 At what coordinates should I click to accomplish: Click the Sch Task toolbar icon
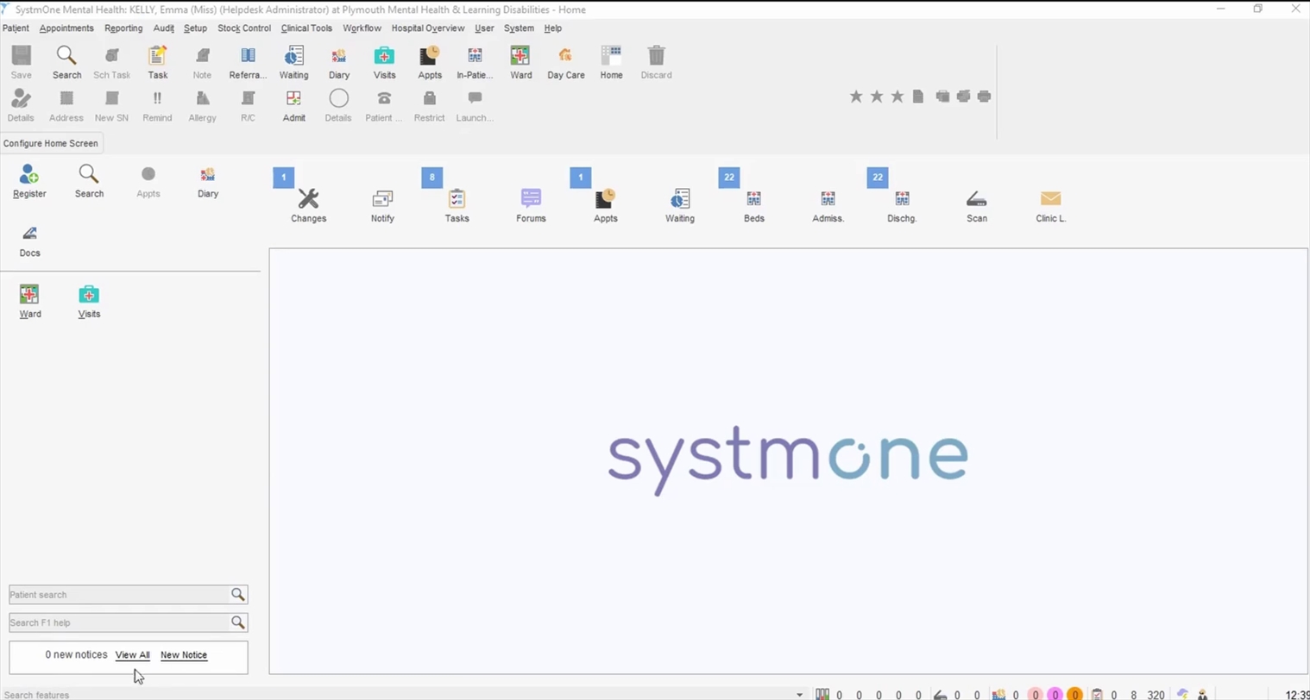coord(111,62)
